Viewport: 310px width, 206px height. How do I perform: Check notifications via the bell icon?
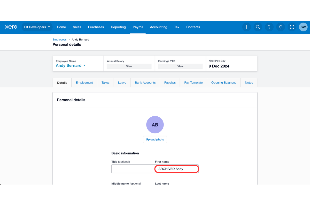(x=281, y=27)
